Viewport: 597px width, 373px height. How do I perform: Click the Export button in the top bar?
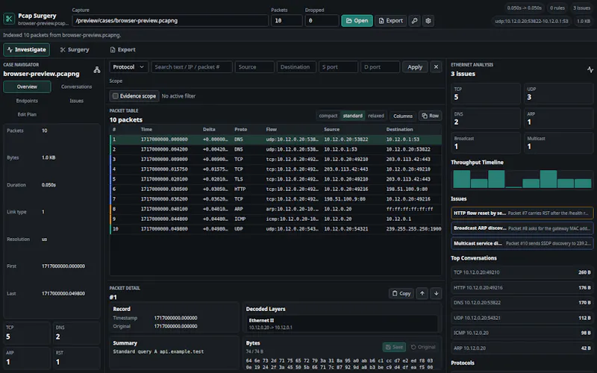pos(390,21)
